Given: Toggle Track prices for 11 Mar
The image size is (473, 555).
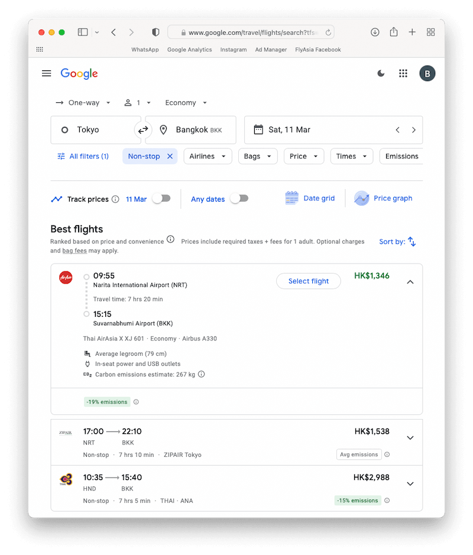Looking at the screenshot, I should click(162, 198).
